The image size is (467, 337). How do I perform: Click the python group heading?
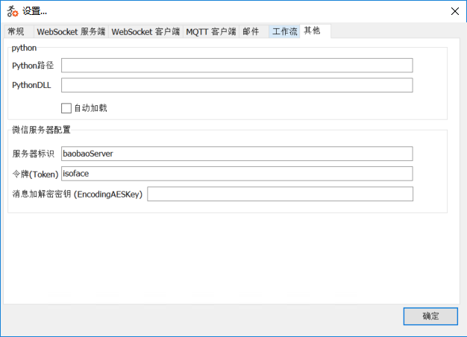[x=25, y=48]
